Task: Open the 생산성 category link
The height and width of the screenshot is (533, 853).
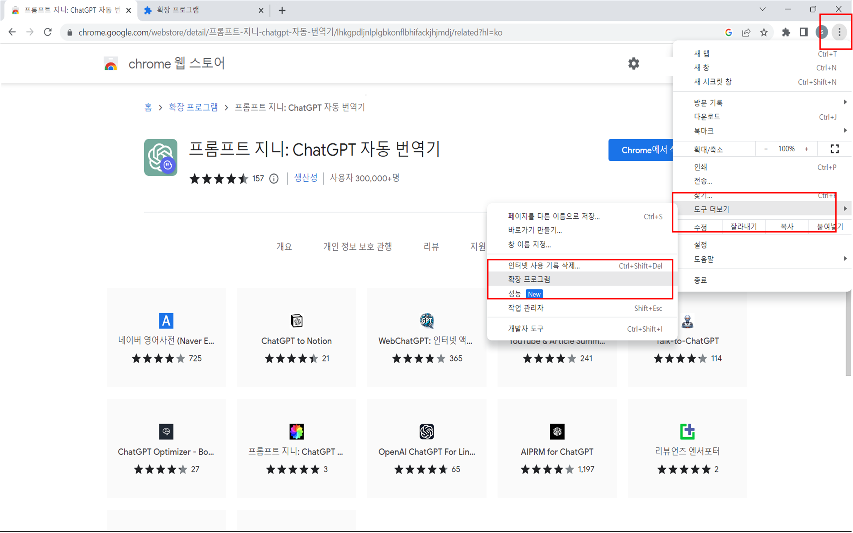Action: (x=306, y=178)
